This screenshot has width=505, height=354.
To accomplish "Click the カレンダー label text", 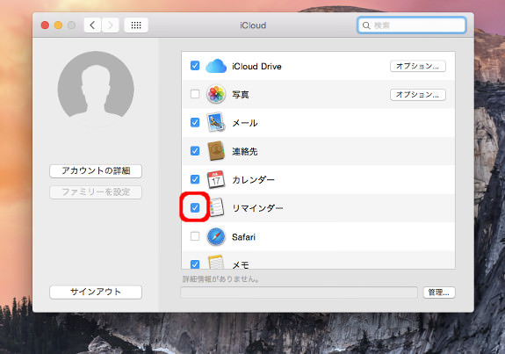I will click(253, 180).
